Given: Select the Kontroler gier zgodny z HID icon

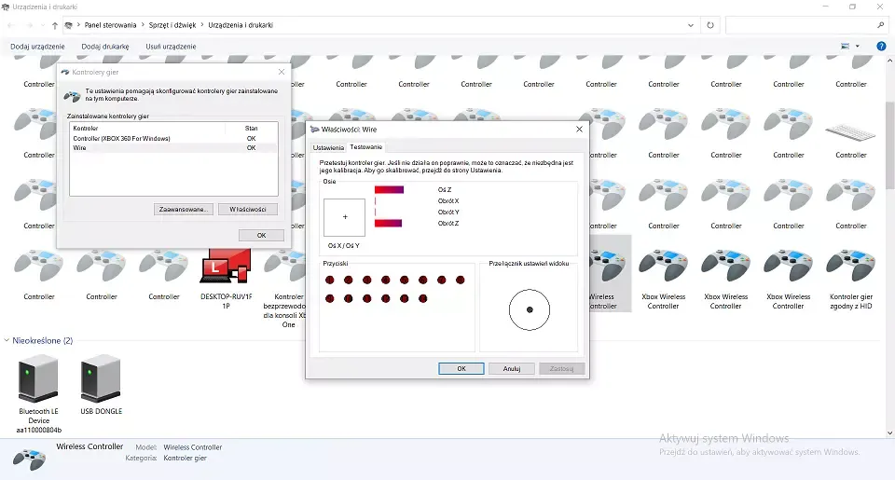Looking at the screenshot, I should click(850, 267).
